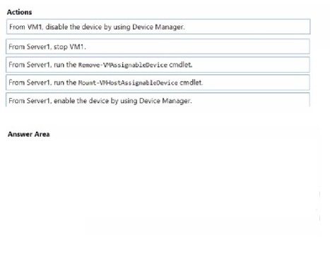Pick the Mount-VMHostAssignableDevice cmdlet action
This screenshot has height=268, width=330.
(x=158, y=83)
